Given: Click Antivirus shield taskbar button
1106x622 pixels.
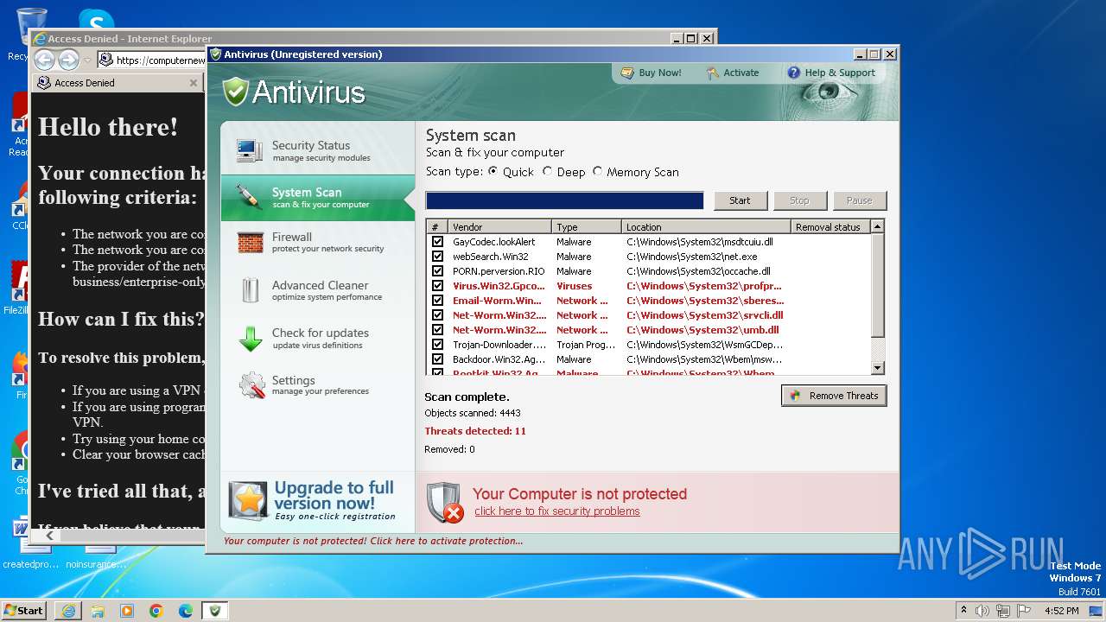Looking at the screenshot, I should (x=215, y=611).
